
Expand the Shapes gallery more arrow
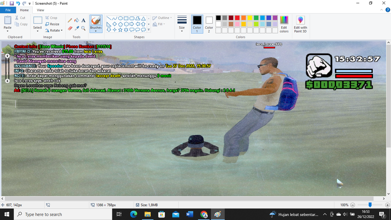(x=149, y=30)
